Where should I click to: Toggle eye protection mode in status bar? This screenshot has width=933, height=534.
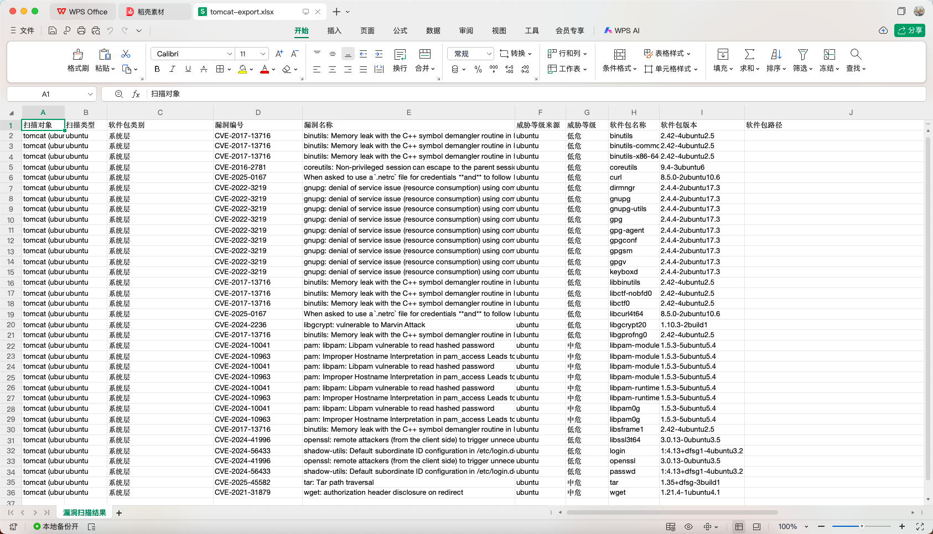coord(688,527)
